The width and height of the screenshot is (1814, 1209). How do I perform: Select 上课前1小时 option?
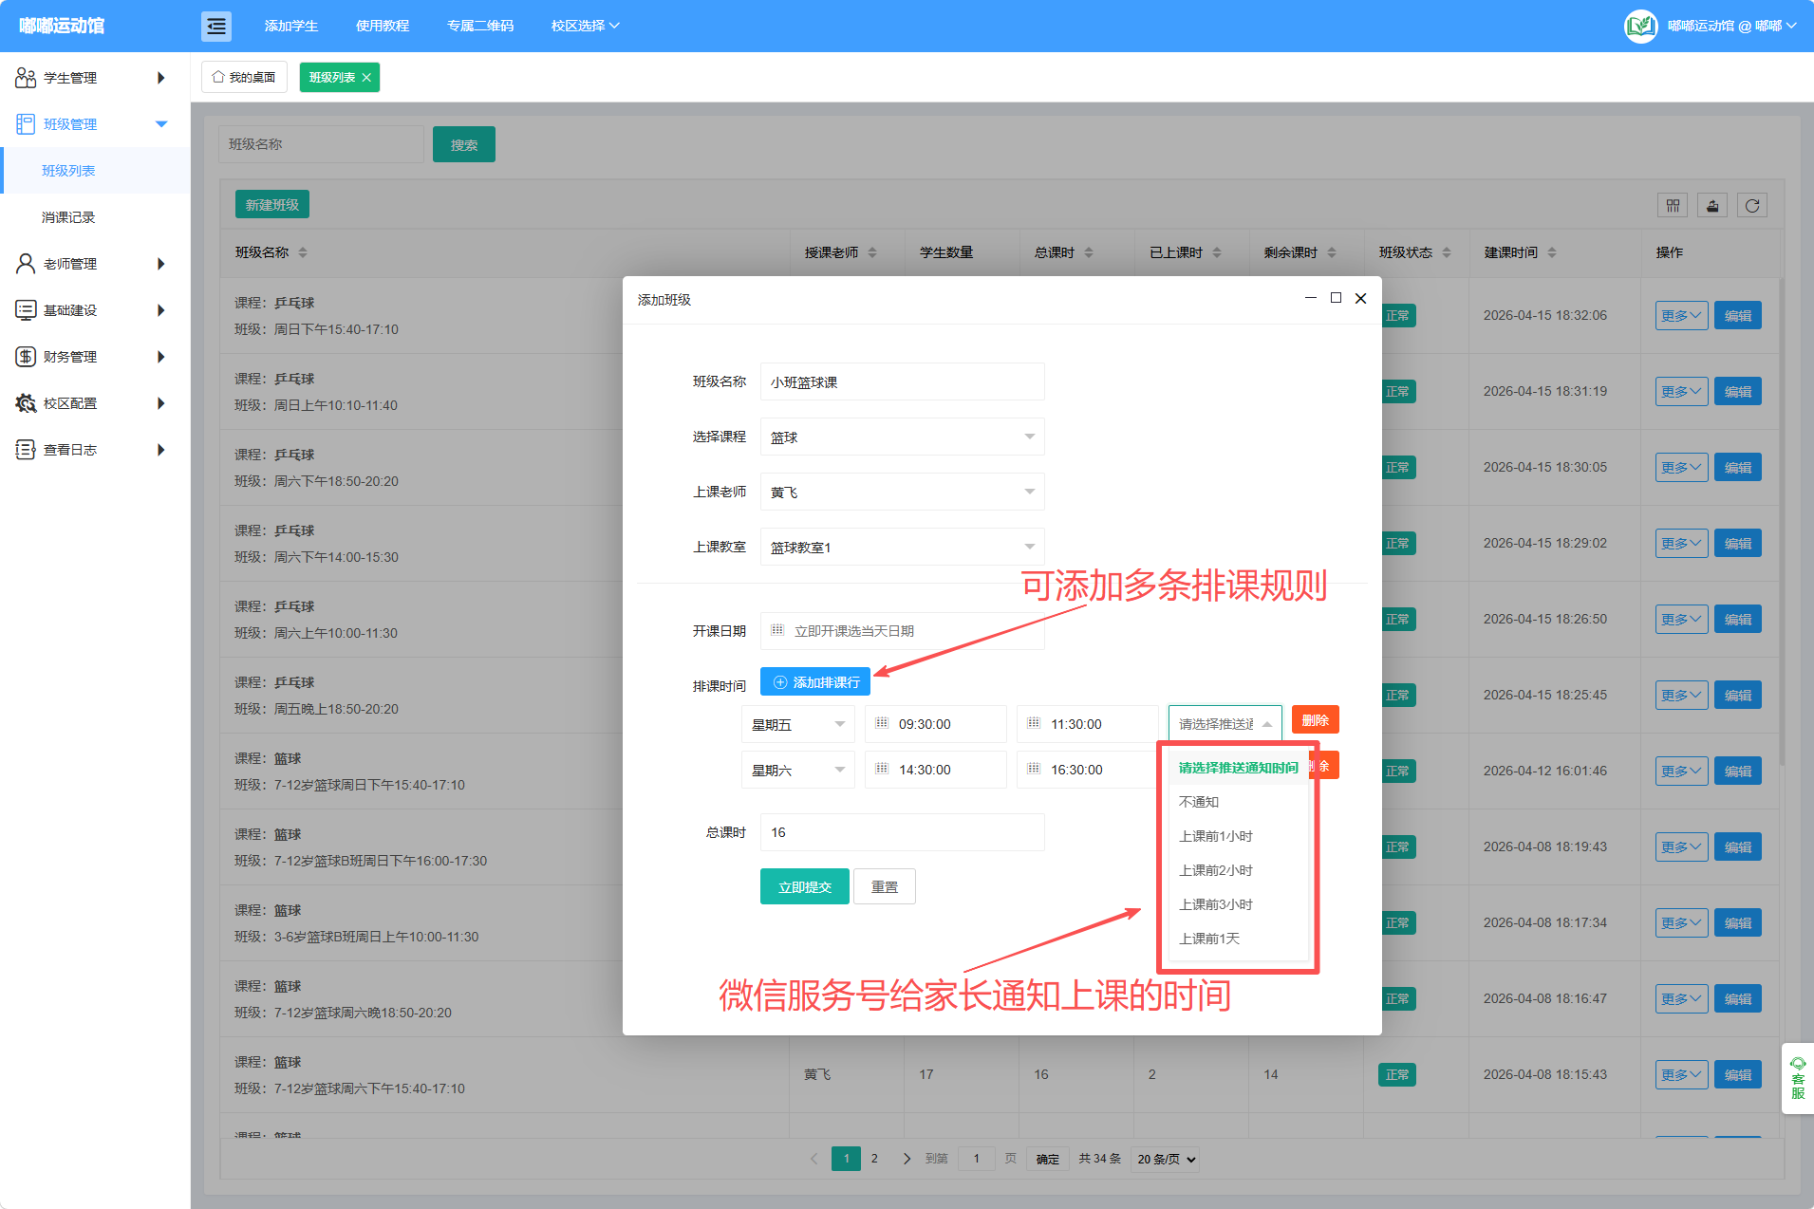pos(1239,836)
